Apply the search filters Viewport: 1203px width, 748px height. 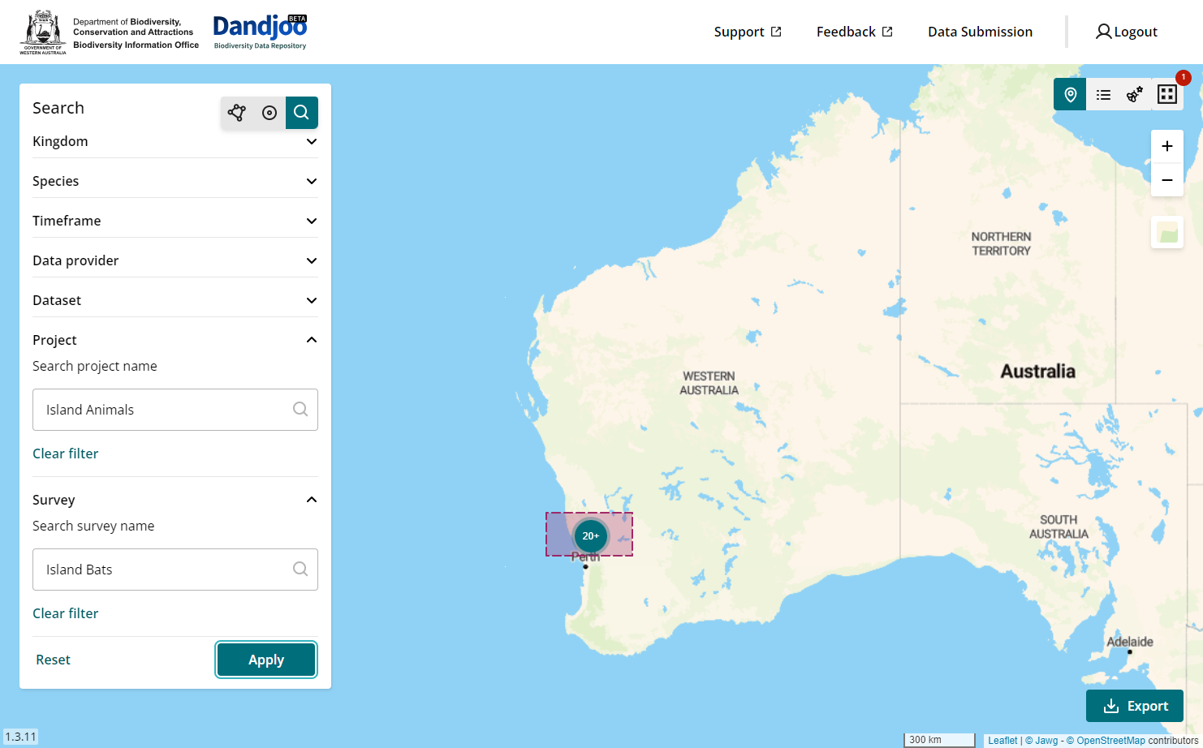(266, 660)
